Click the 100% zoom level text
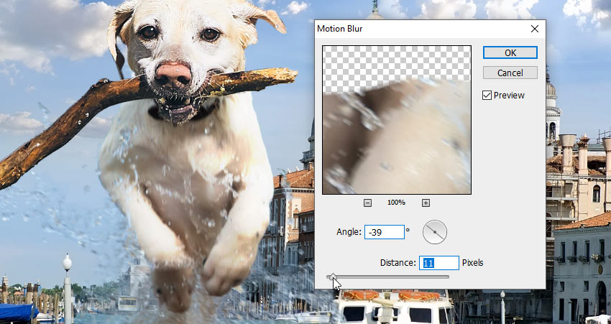 (396, 203)
